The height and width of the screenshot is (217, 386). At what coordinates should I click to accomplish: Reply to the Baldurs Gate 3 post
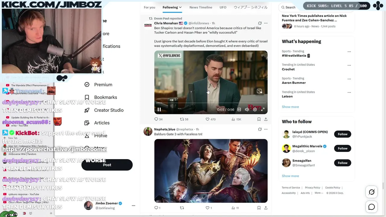(x=157, y=208)
